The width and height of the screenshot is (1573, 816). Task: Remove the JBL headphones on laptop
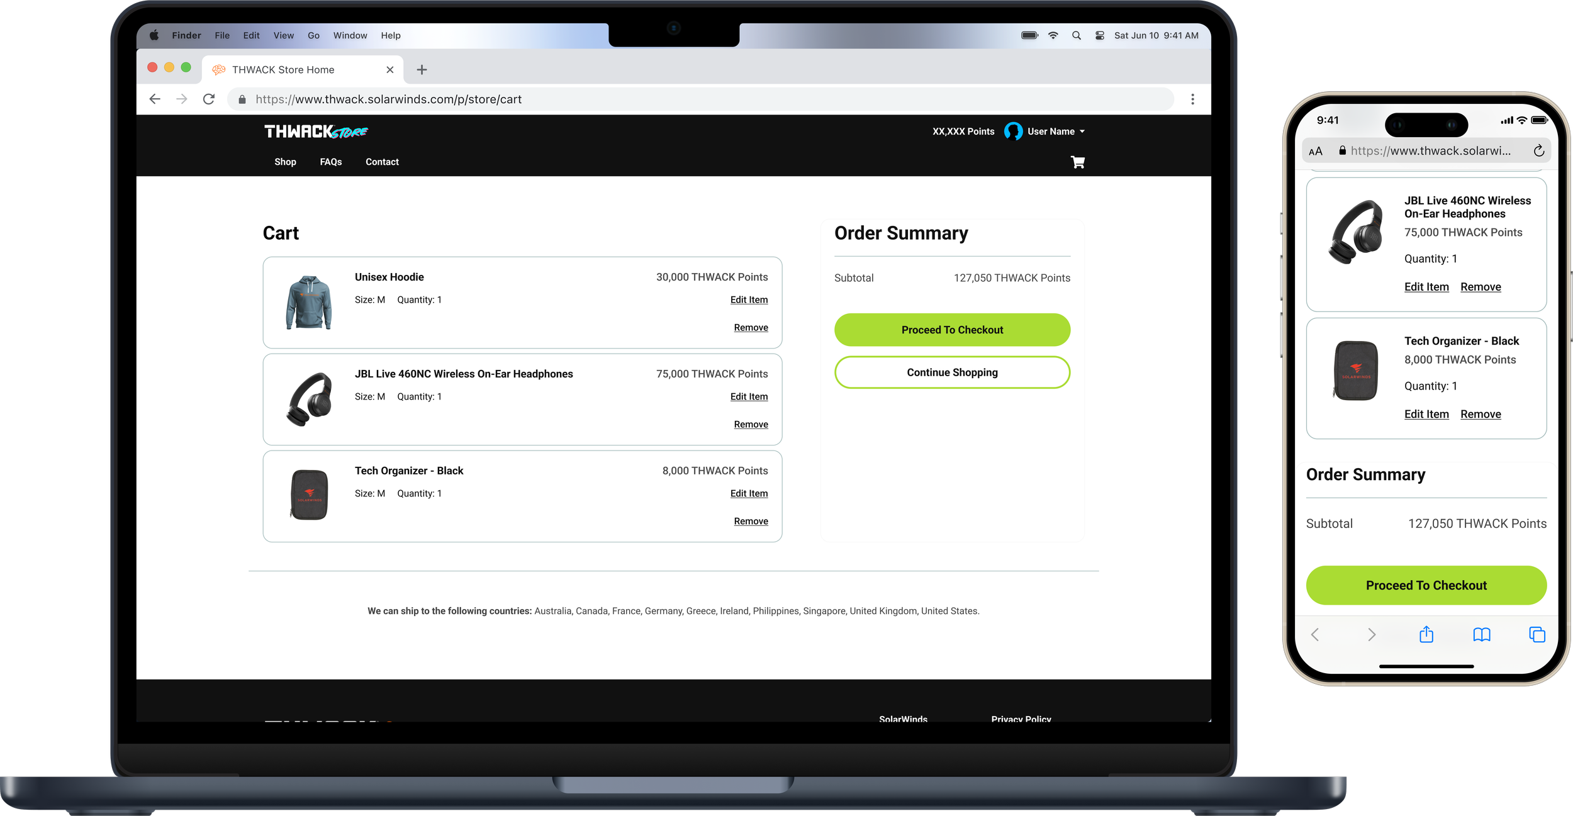[x=751, y=424]
